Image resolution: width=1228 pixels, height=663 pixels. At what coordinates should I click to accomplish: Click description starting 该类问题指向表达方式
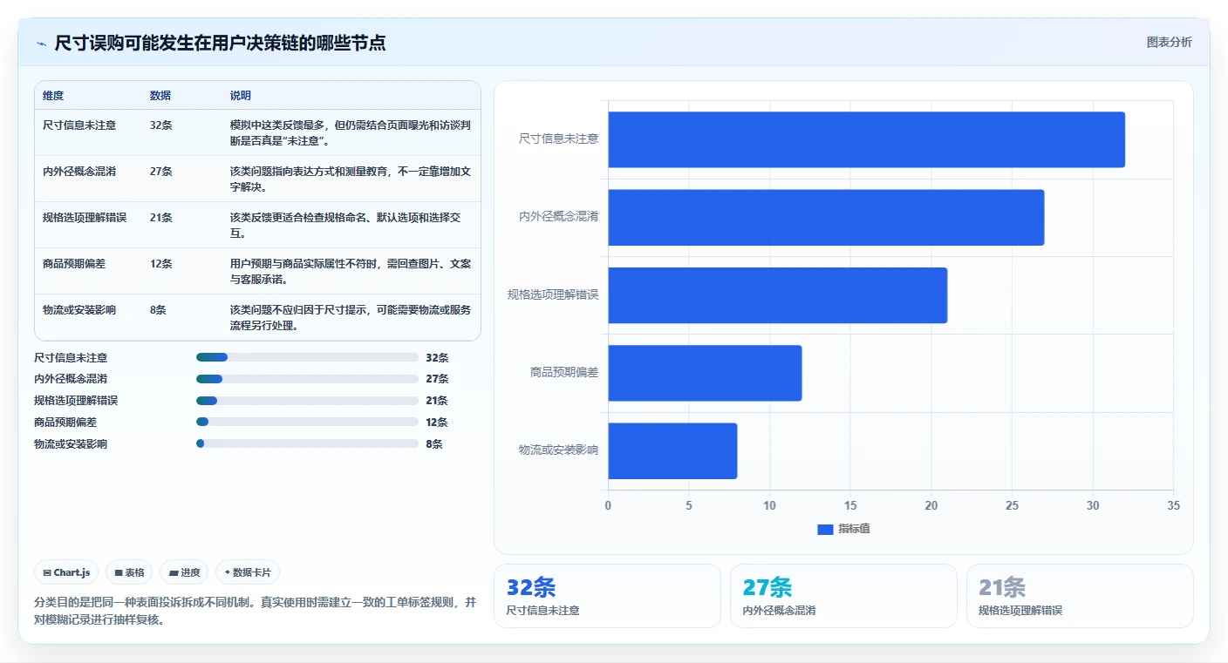[349, 179]
